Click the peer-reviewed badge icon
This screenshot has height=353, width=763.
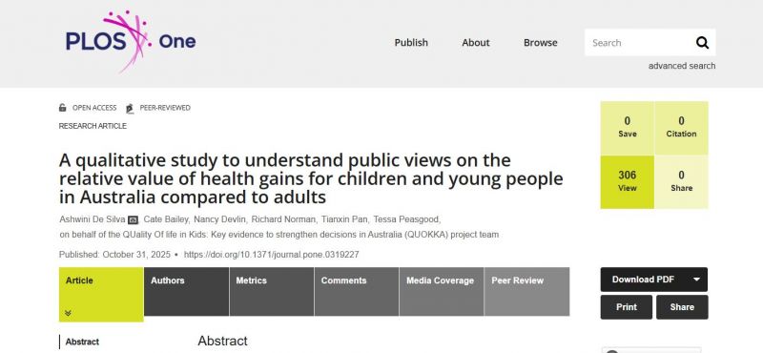[x=130, y=108]
